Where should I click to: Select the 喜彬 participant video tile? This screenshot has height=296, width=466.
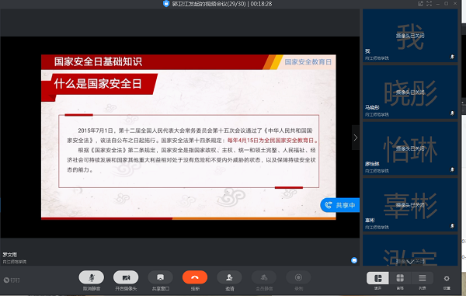point(410,205)
